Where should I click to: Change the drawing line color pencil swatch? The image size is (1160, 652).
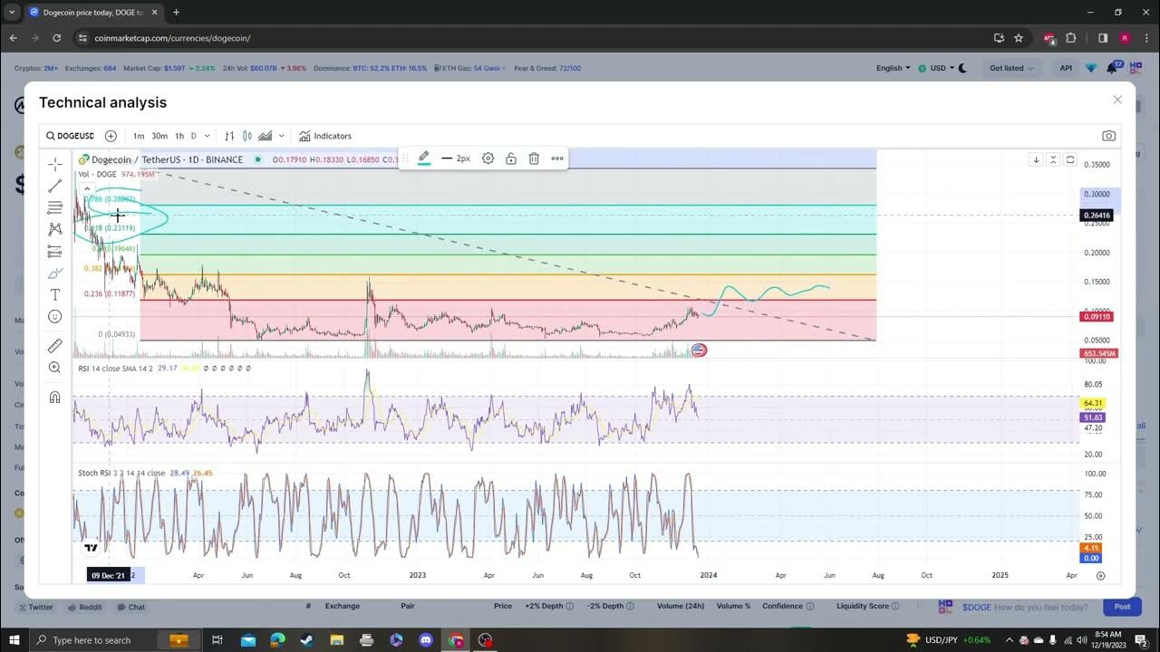coord(423,158)
